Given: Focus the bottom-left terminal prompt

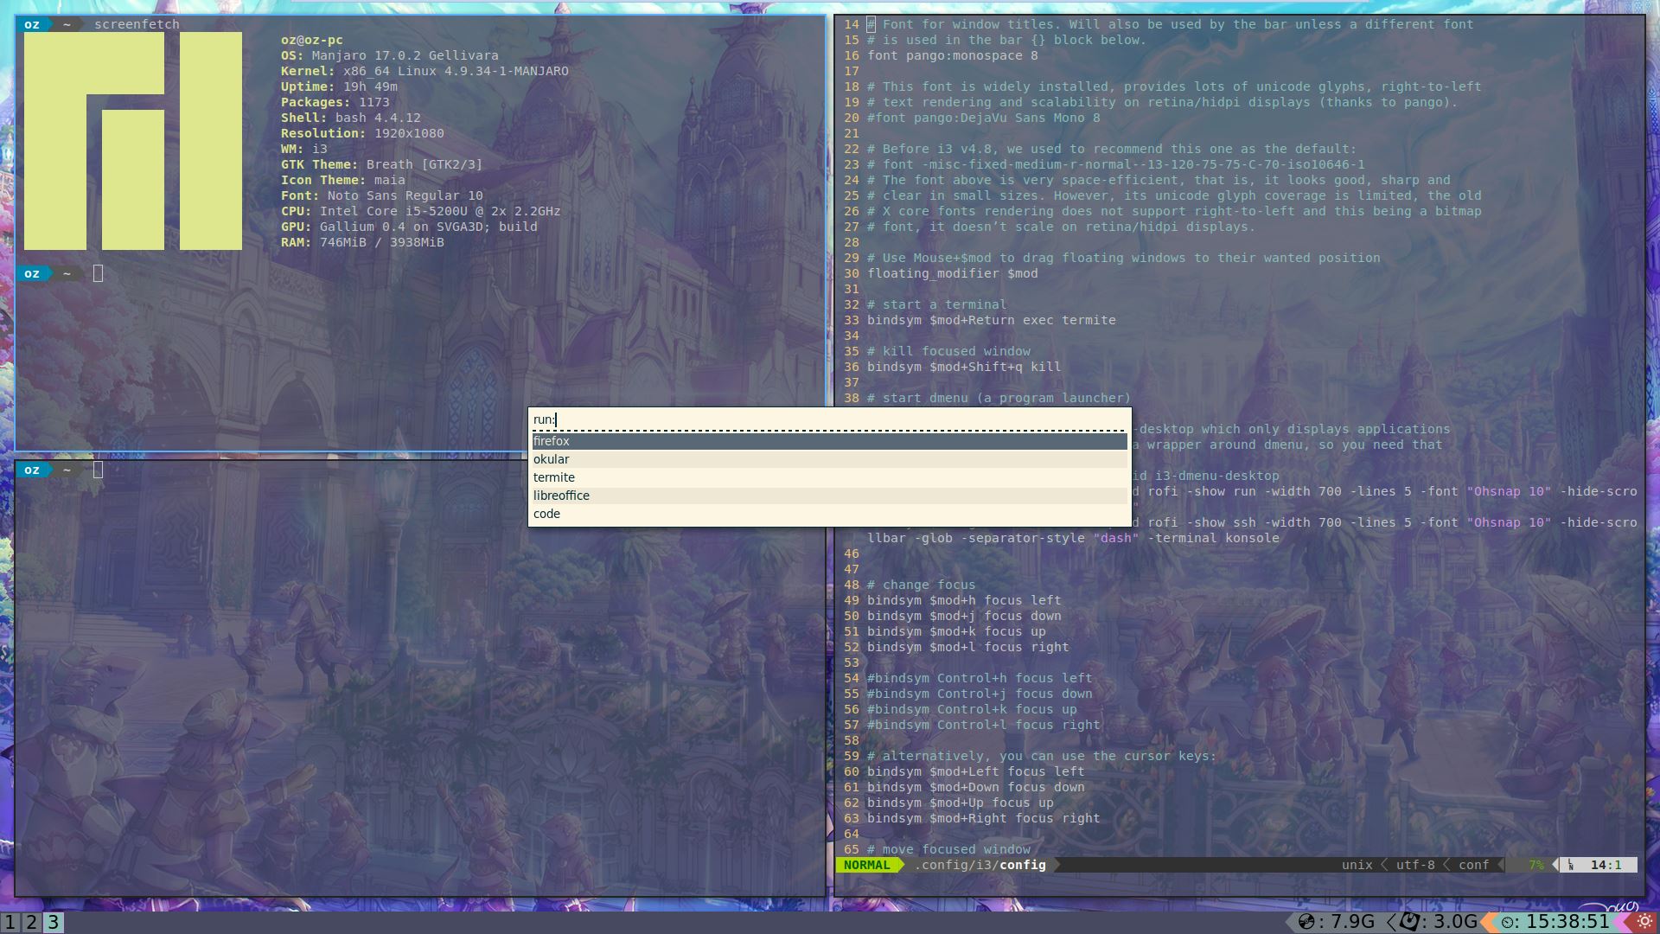Looking at the screenshot, I should (98, 470).
